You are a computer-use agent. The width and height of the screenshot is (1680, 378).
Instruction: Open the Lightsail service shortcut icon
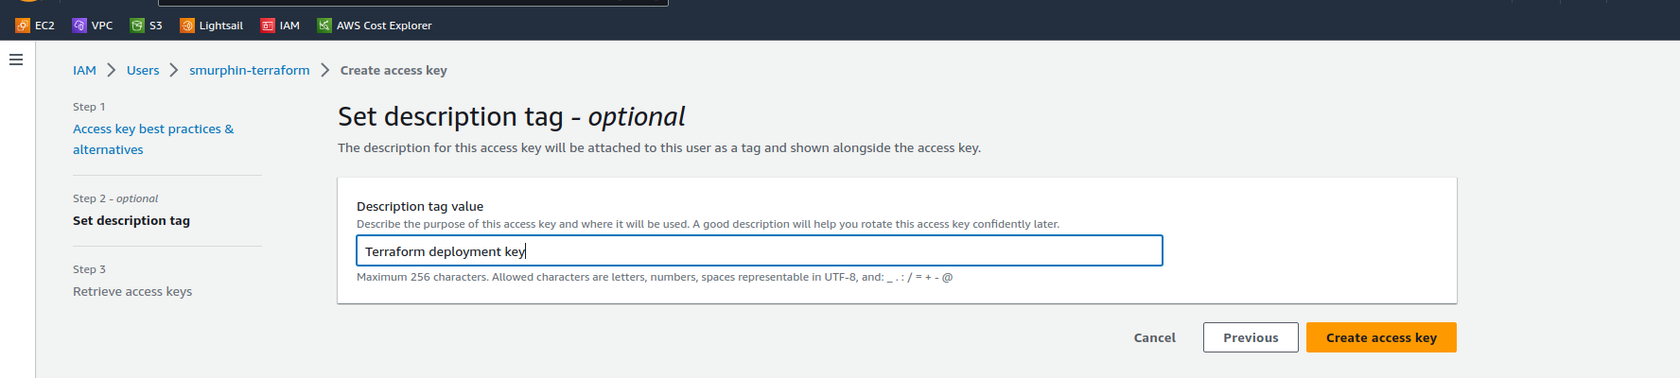[187, 26]
